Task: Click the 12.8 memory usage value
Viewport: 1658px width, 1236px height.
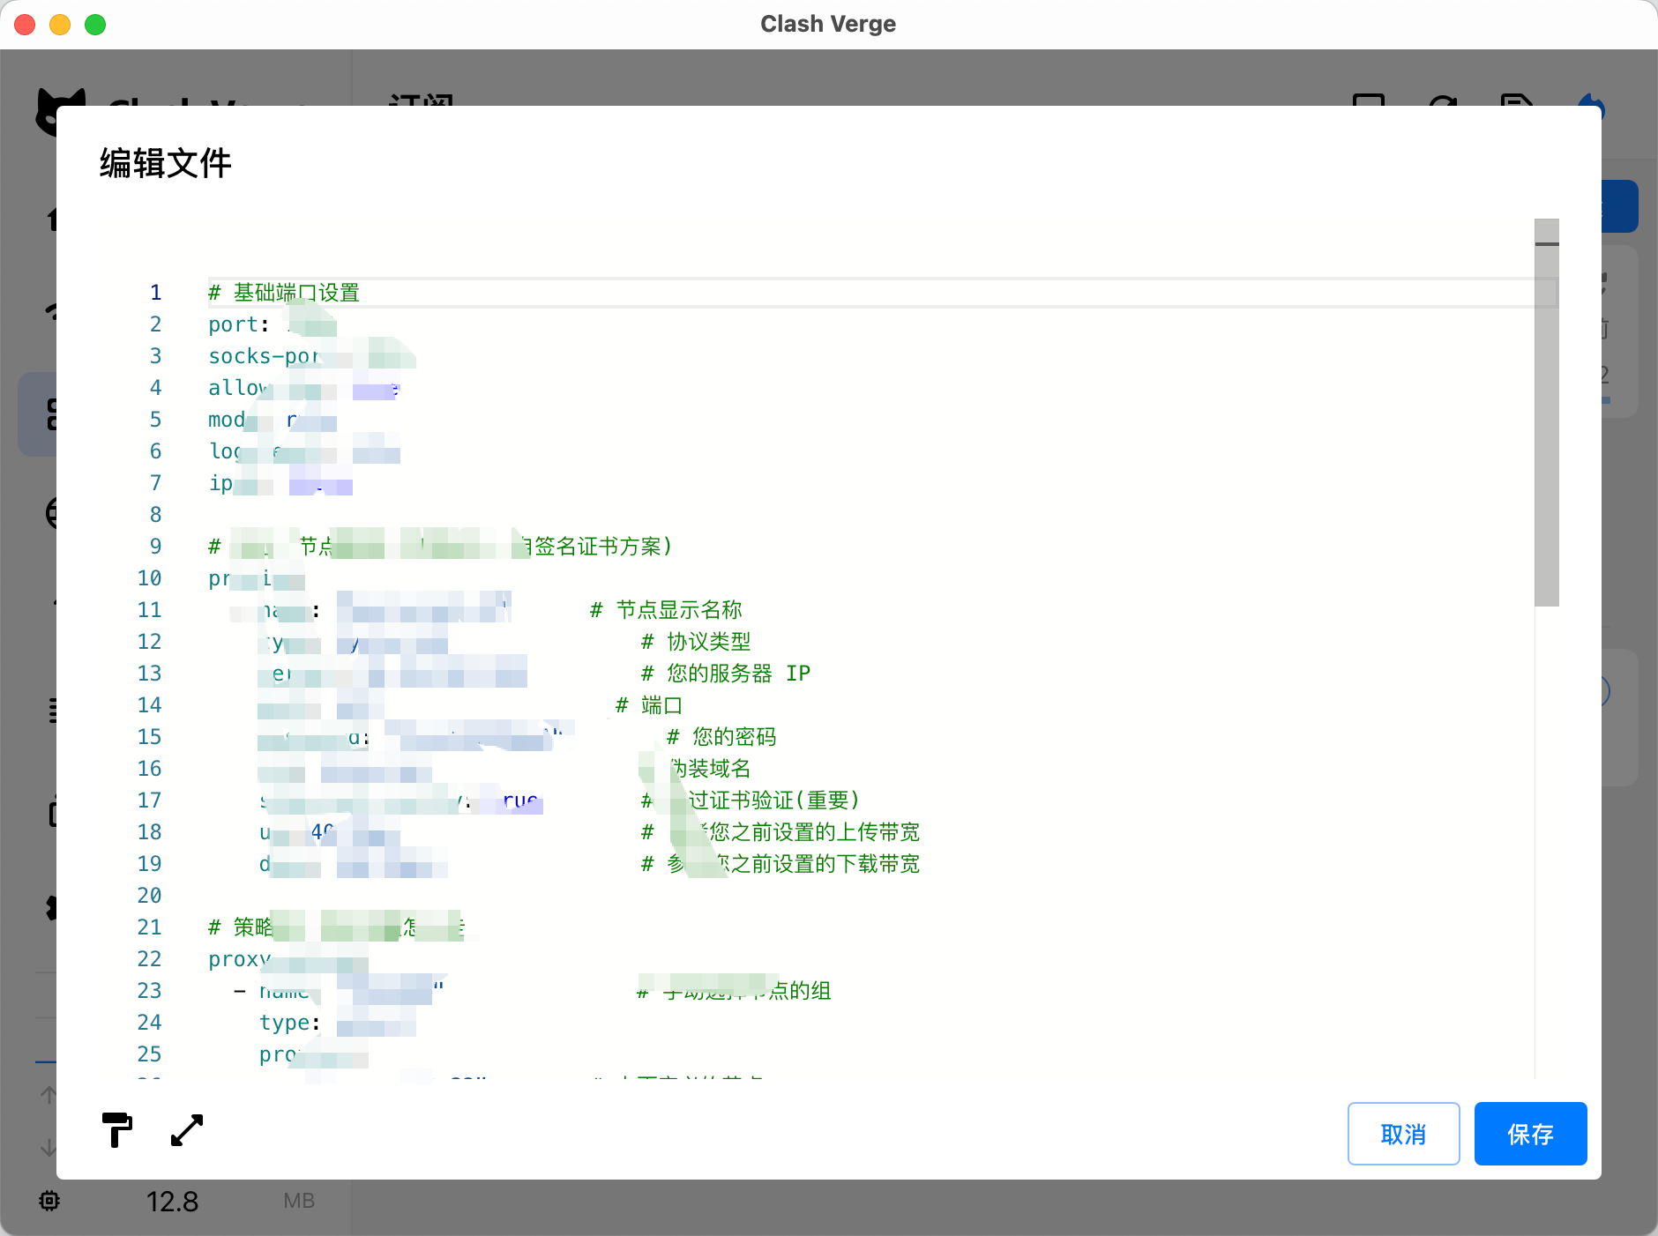Action: (x=172, y=1201)
